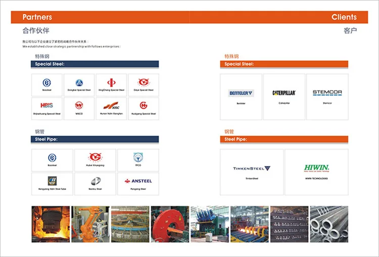This screenshot has height=257, width=379.
Task: Open the orange robotic arm photo
Action: click(90, 224)
